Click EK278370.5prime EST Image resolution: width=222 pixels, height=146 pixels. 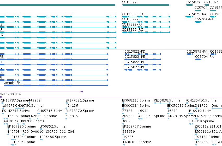pyautogui.click(x=66, y=113)
